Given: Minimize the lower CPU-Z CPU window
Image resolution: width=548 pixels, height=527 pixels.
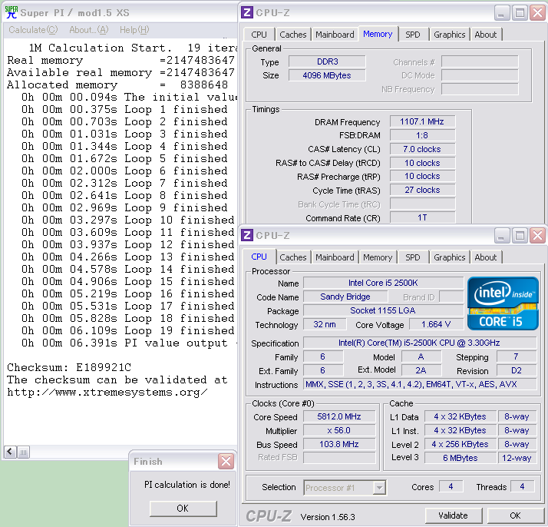Looking at the screenshot, I should coord(502,236).
